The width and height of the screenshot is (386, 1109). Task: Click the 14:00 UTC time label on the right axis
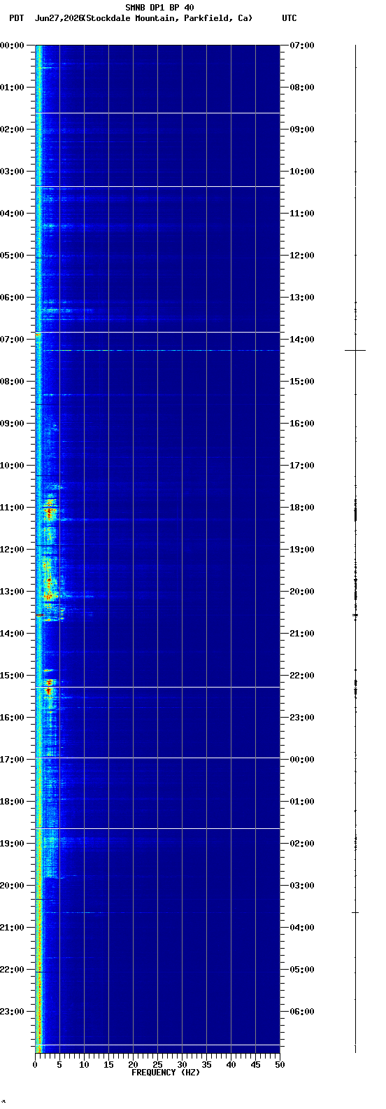coord(301,340)
